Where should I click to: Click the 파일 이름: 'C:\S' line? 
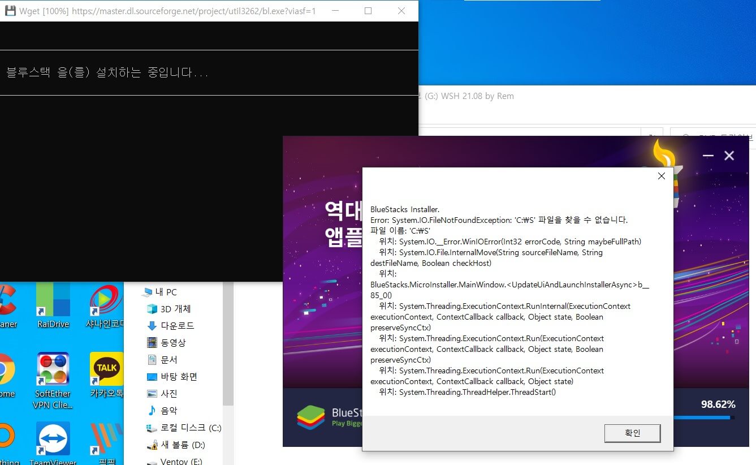pyautogui.click(x=400, y=231)
